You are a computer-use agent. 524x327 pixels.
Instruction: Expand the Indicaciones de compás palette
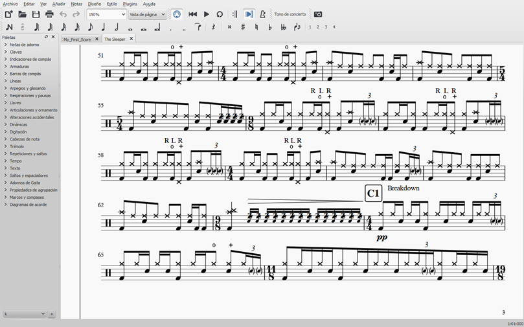(x=30, y=59)
